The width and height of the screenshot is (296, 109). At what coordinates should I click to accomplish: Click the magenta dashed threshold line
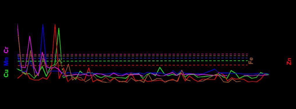click(132, 54)
